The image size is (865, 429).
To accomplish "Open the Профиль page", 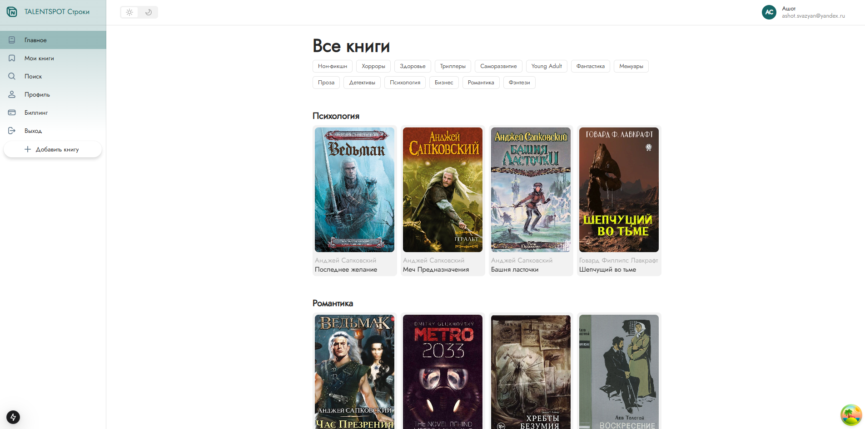I will point(53,94).
